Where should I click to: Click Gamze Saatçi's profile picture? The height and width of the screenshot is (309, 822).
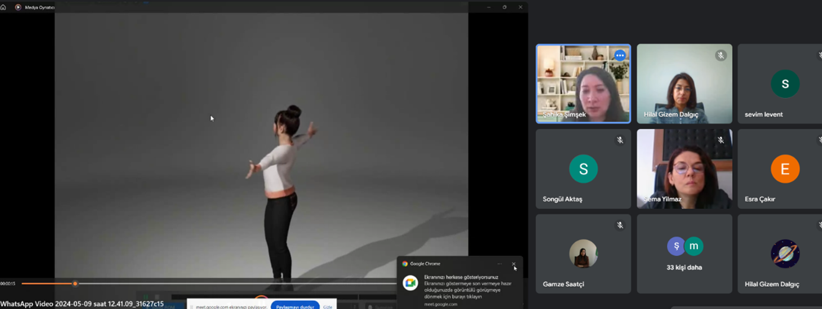[x=583, y=254]
